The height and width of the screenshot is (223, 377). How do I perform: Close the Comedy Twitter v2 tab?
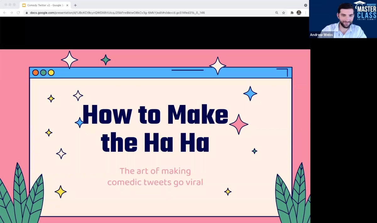tap(67, 5)
